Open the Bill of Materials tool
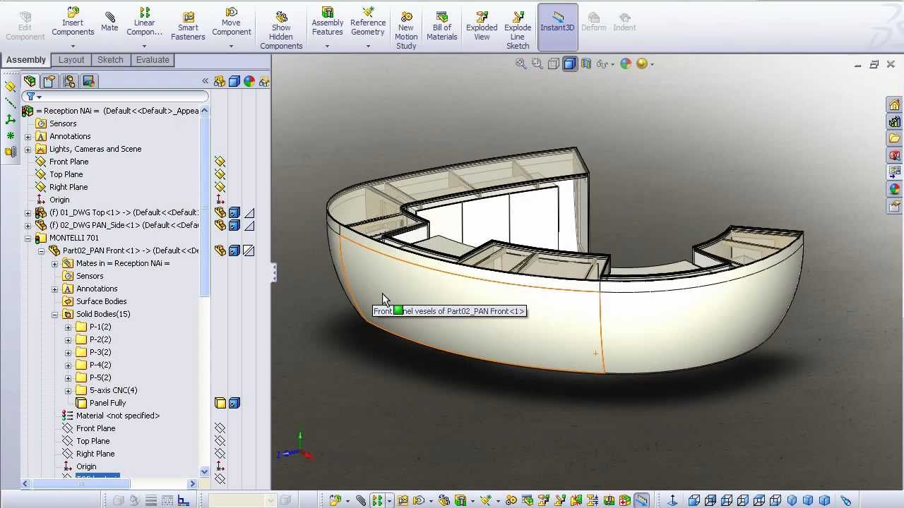The width and height of the screenshot is (904, 508). tap(441, 27)
